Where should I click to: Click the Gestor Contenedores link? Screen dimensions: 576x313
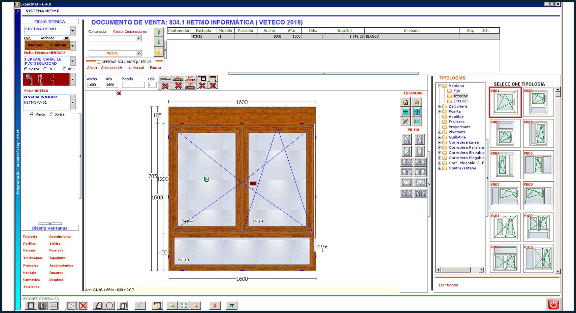click(130, 32)
